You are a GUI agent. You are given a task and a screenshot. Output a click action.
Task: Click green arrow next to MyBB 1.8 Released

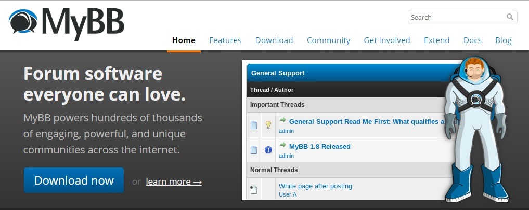[283, 145]
